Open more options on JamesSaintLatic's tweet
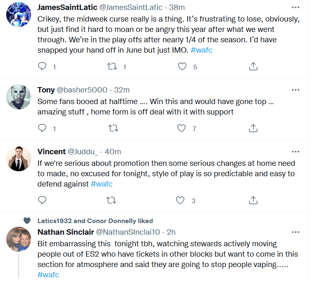This screenshot has height=289, width=312. 295,7
